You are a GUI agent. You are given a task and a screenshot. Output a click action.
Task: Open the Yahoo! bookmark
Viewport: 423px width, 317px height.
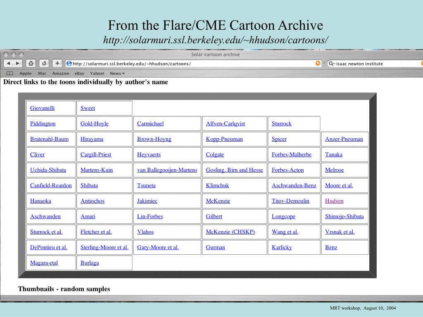point(97,73)
